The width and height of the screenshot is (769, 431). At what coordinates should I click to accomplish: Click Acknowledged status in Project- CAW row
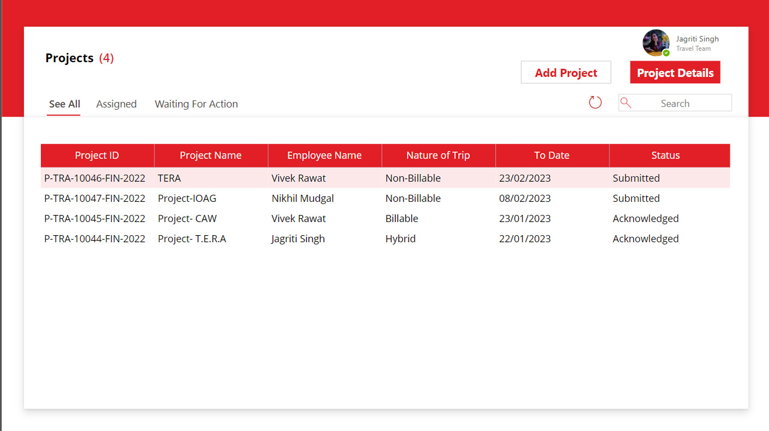[x=646, y=218]
